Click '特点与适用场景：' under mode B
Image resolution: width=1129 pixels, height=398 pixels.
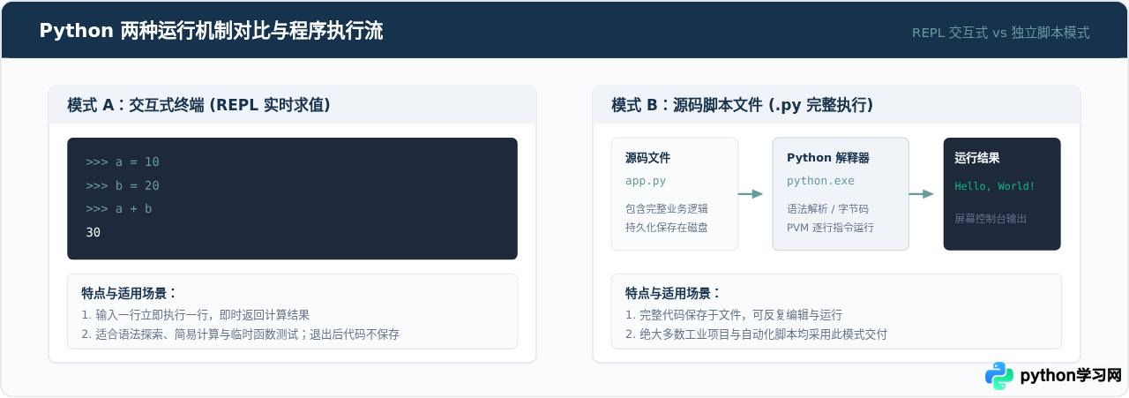tap(673, 294)
